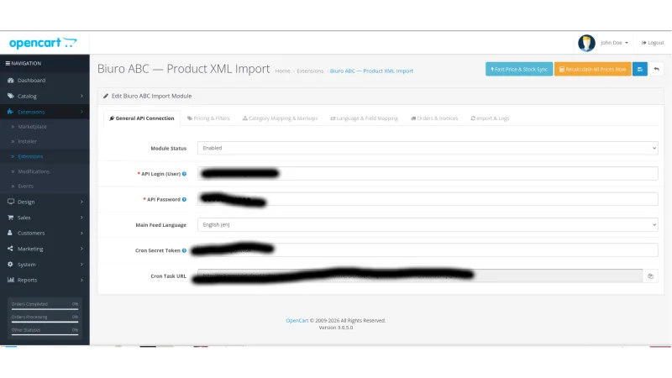
Task: Click Home breadcrumb link
Action: (282, 71)
